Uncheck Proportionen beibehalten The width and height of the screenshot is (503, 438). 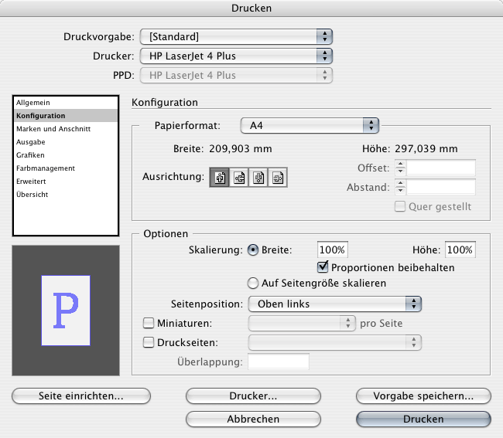[324, 267]
